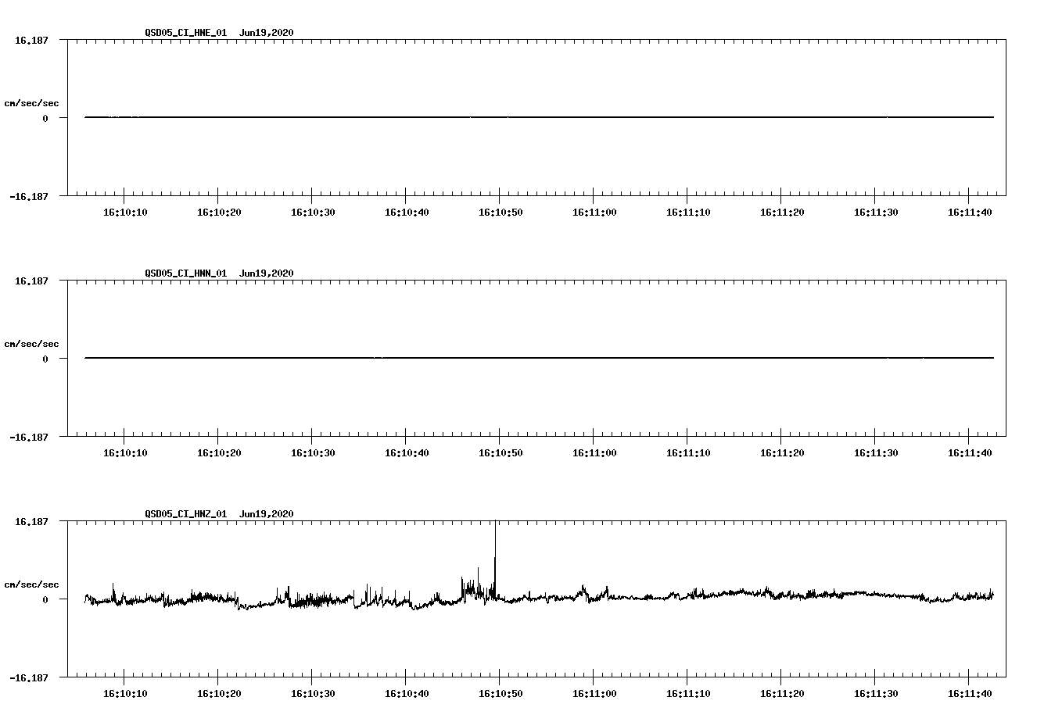Click the 16:10:10 time label under the HNE plot
The image size is (1062, 722).
coord(125,213)
